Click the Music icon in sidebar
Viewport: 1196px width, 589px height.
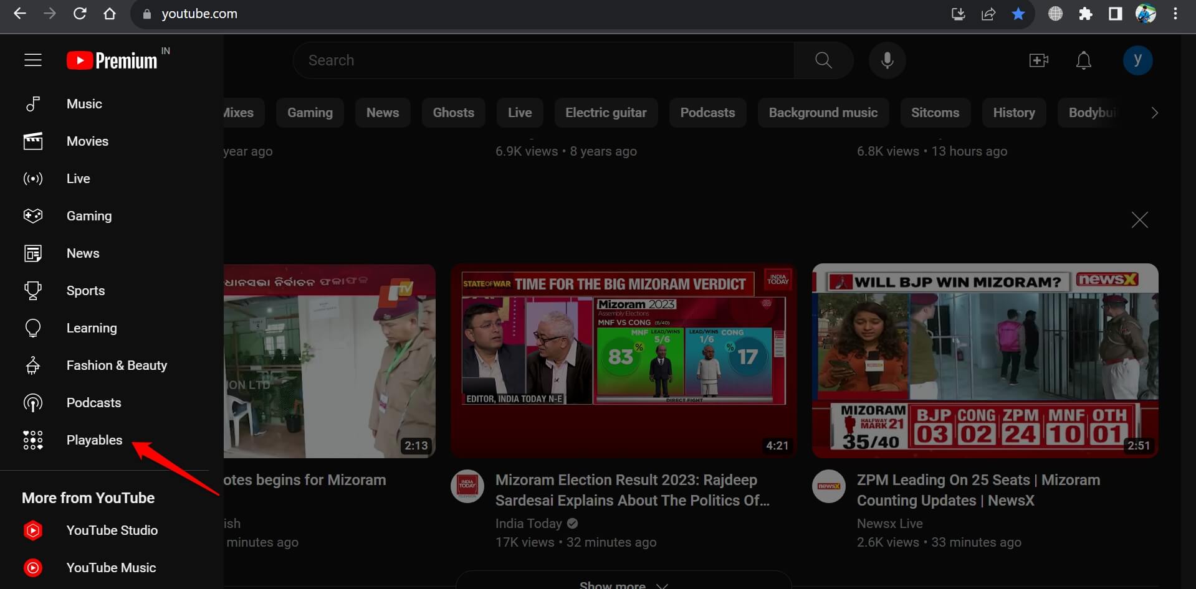click(x=33, y=104)
